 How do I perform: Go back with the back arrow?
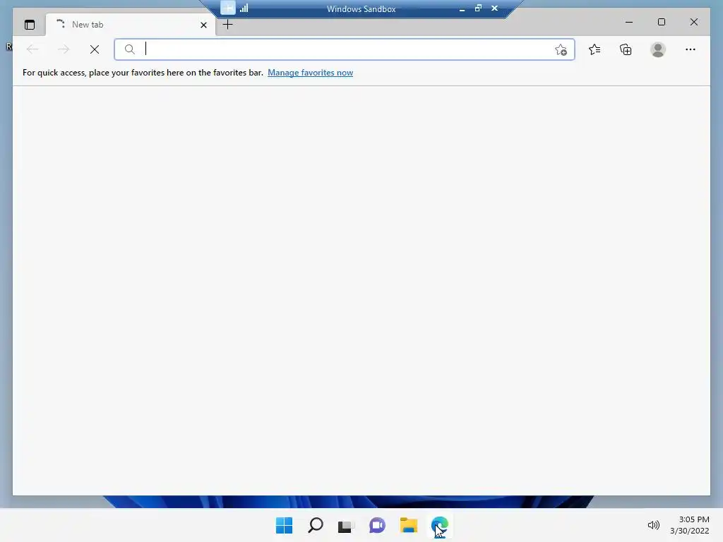32,49
